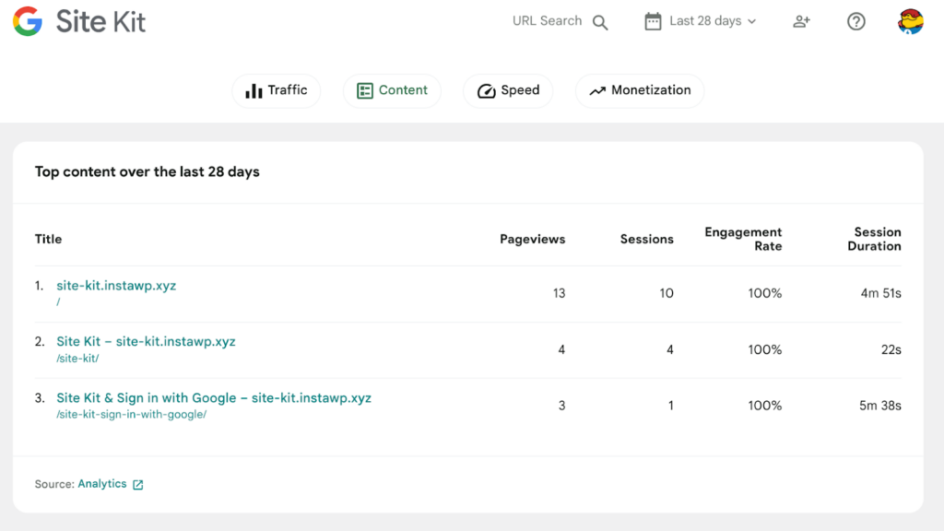Open the site-kit.instawp.xyz homepage link
The width and height of the screenshot is (944, 531).
coord(116,286)
